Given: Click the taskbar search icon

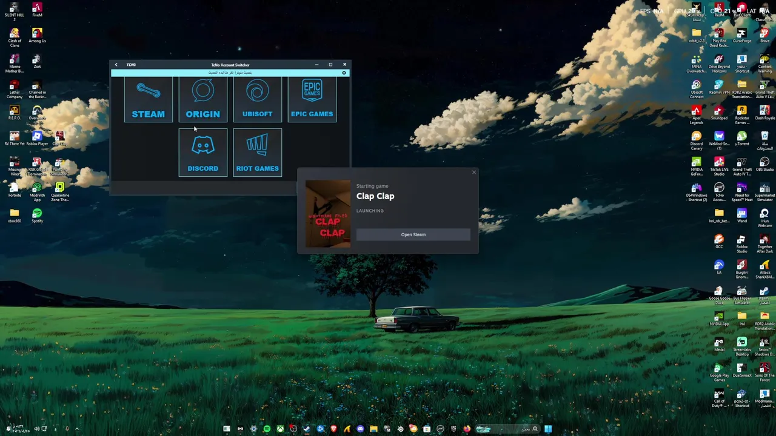Looking at the screenshot, I should pos(535,429).
